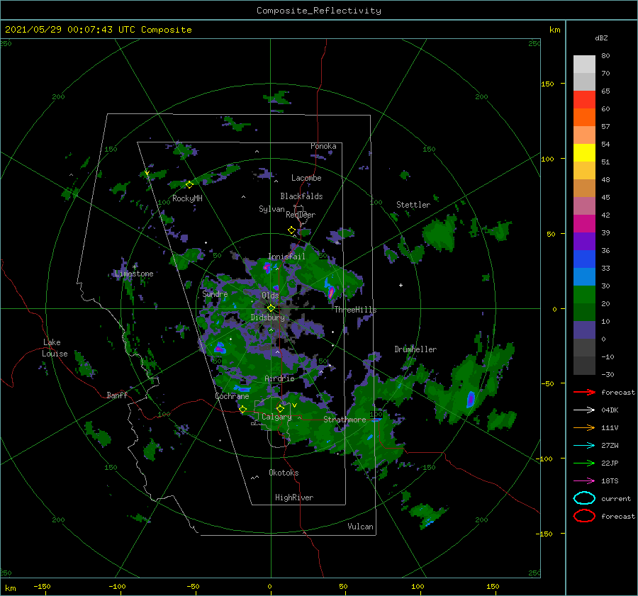Click the yellow diamond marker above Calgary label
The image size is (638, 596).
coord(280,408)
